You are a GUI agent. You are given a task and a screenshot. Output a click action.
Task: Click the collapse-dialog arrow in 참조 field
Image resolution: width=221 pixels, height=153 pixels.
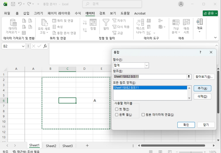tap(189, 77)
